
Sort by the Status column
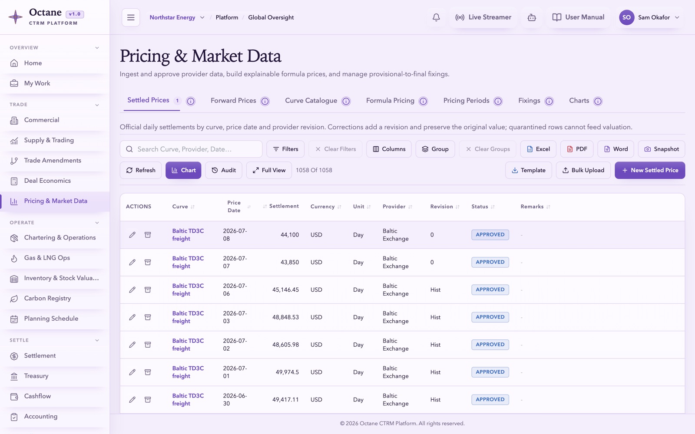[493, 207]
